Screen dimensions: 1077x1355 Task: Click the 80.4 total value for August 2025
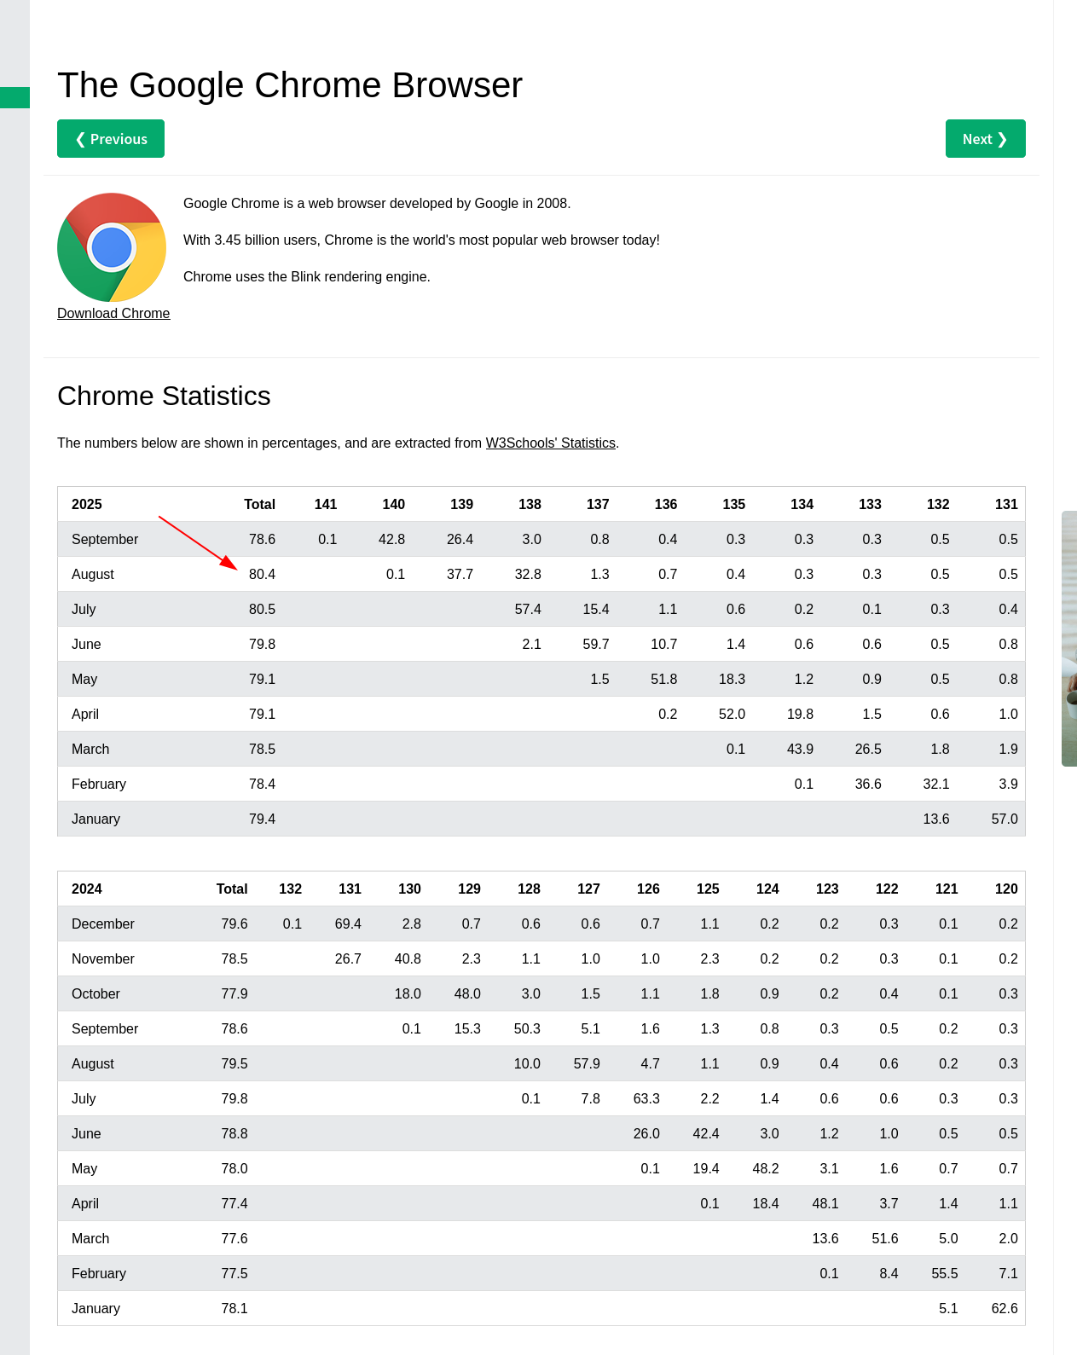point(262,574)
